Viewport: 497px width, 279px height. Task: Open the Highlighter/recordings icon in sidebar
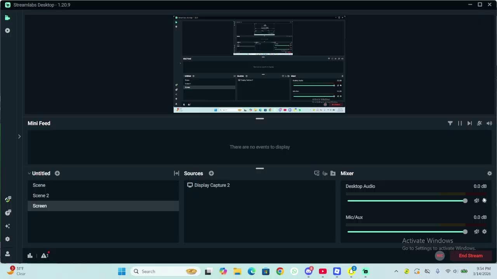click(7, 31)
